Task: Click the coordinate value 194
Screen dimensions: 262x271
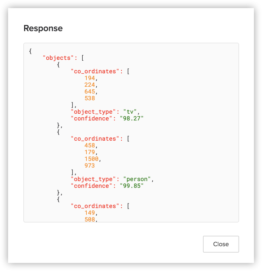Action: 90,78
